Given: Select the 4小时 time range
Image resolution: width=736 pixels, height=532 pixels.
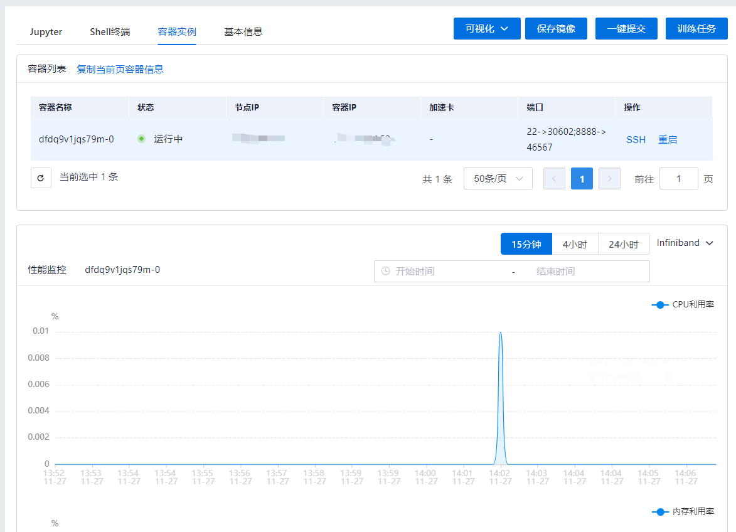Looking at the screenshot, I should (575, 244).
